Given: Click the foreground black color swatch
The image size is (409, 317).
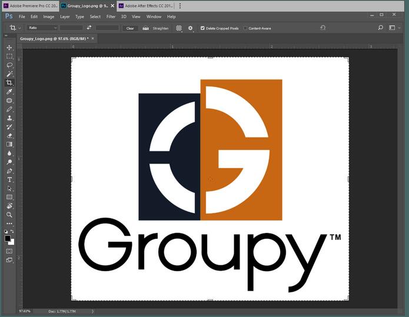Looking at the screenshot, I should [8, 238].
